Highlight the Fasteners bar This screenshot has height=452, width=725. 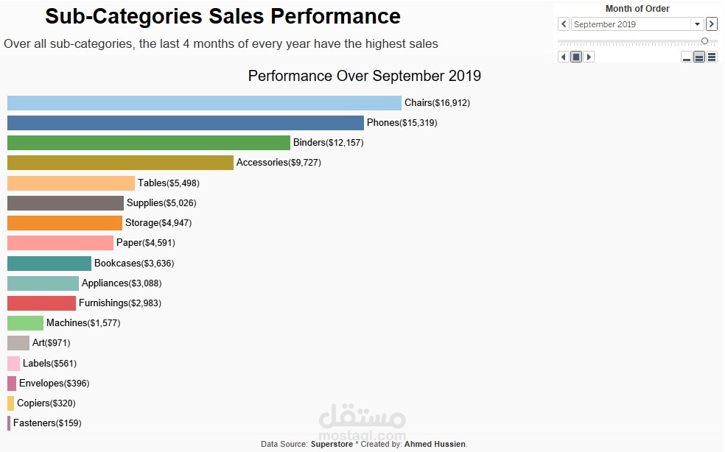(x=8, y=423)
